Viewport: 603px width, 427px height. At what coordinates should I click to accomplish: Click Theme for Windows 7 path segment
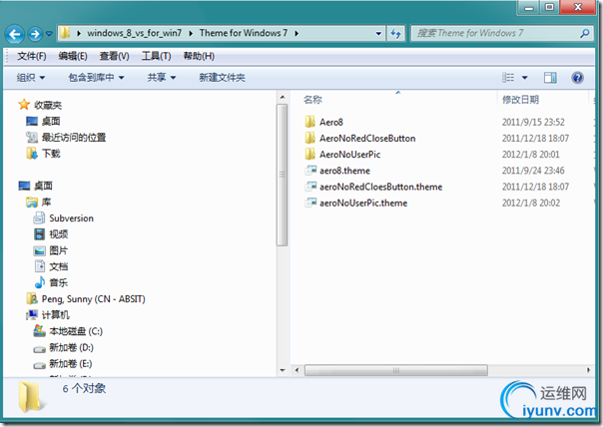tap(244, 34)
